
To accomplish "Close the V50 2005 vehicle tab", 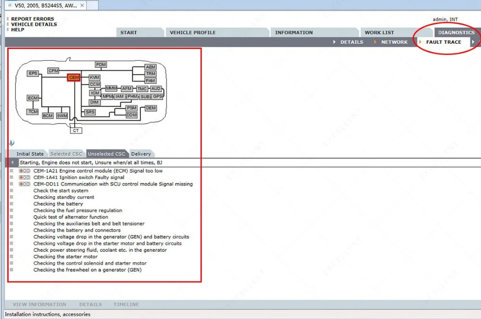I will click(x=82, y=5).
